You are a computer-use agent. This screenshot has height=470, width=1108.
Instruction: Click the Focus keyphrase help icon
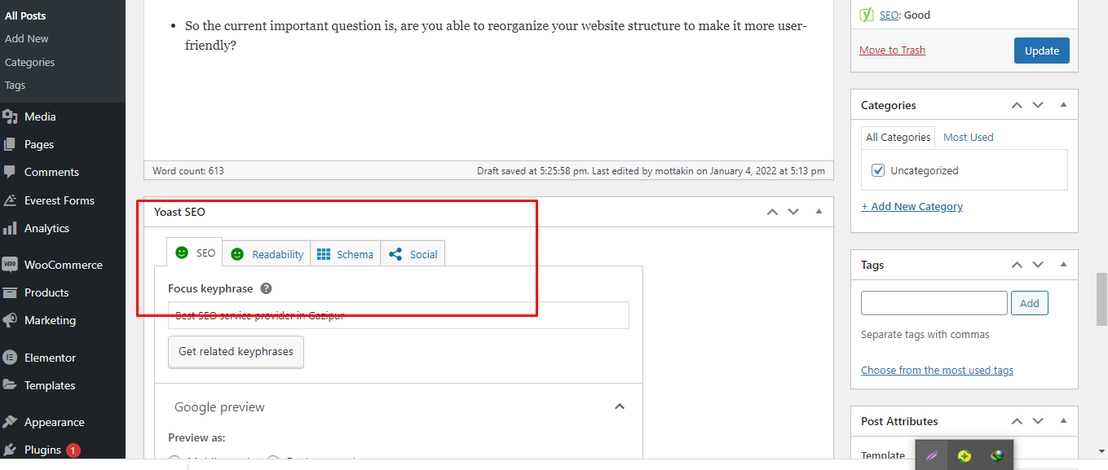[266, 288]
